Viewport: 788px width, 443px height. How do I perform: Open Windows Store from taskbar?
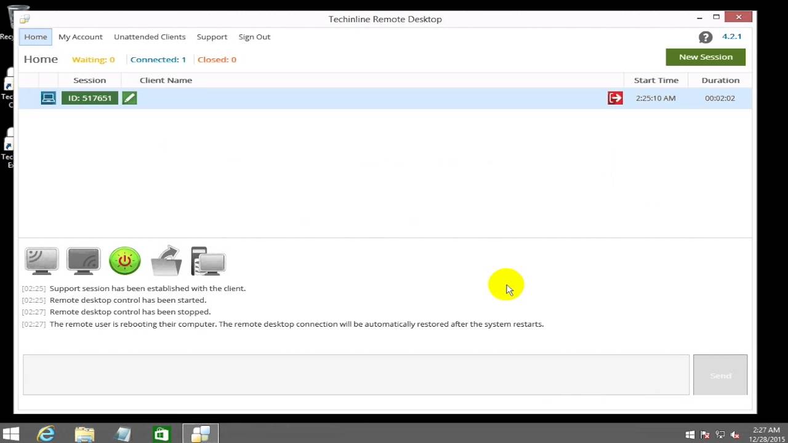coord(161,434)
